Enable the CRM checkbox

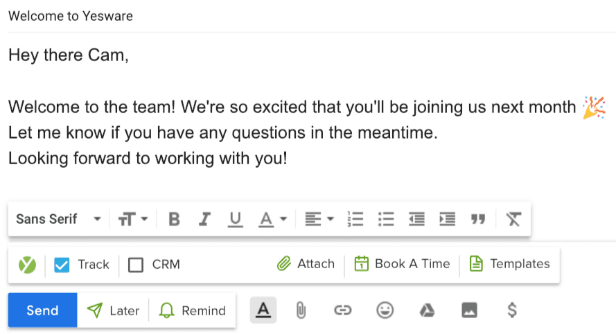pos(136,265)
